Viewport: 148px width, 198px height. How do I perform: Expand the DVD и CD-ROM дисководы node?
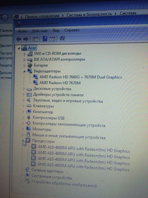24,54
